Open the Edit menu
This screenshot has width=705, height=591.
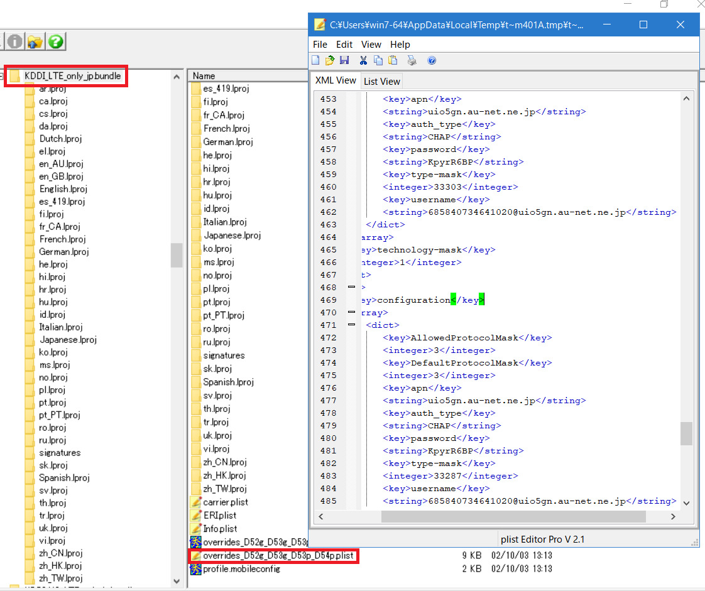344,45
